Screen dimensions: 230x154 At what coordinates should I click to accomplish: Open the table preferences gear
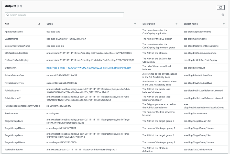223,15
